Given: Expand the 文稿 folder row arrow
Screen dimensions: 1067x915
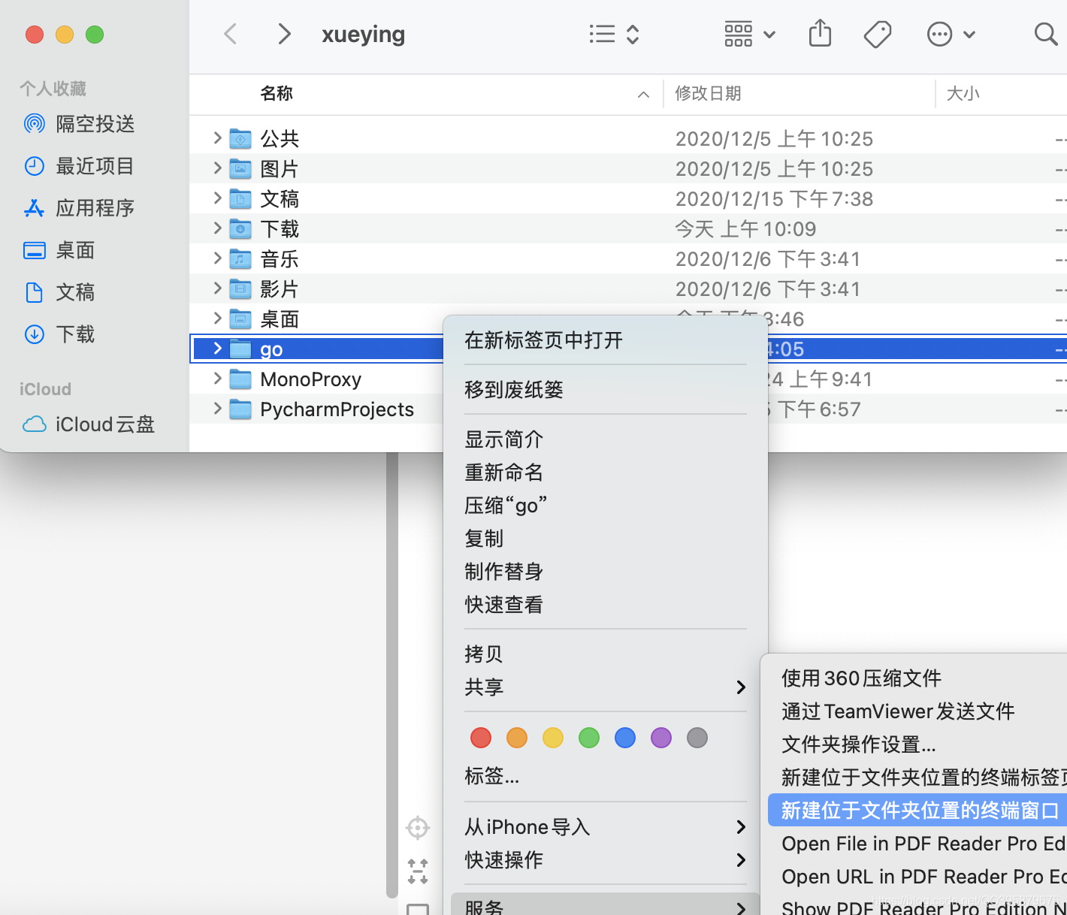Looking at the screenshot, I should (217, 198).
